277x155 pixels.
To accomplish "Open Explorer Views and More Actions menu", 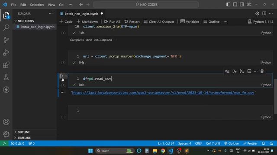I will (51, 13).
